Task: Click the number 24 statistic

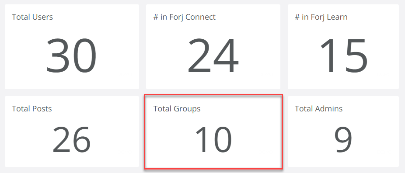Action: [213, 55]
